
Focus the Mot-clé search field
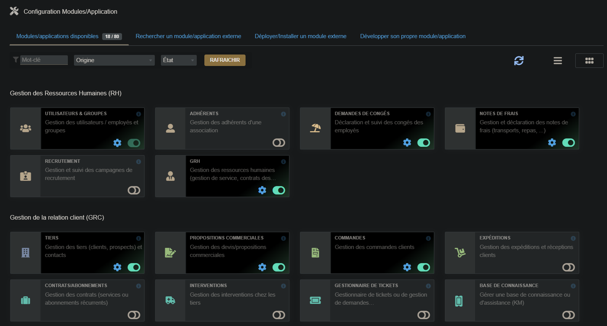click(x=43, y=60)
